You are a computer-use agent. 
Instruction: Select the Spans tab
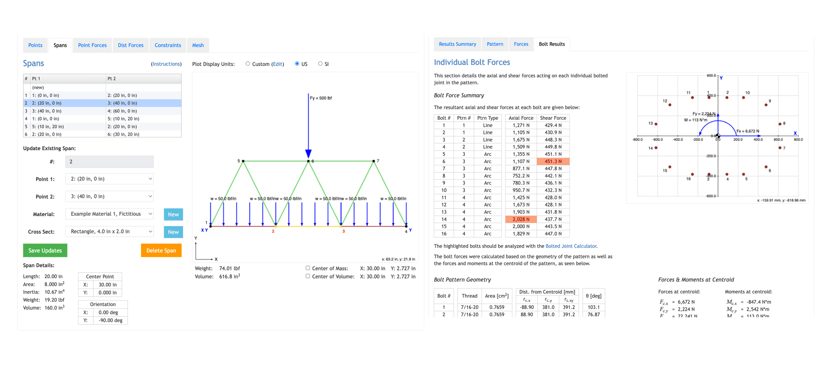click(x=60, y=45)
